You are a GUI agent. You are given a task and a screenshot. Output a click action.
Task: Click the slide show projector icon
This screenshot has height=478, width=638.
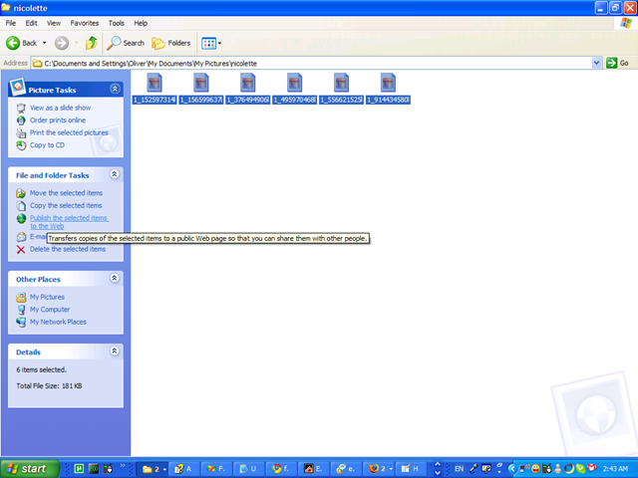tap(21, 109)
